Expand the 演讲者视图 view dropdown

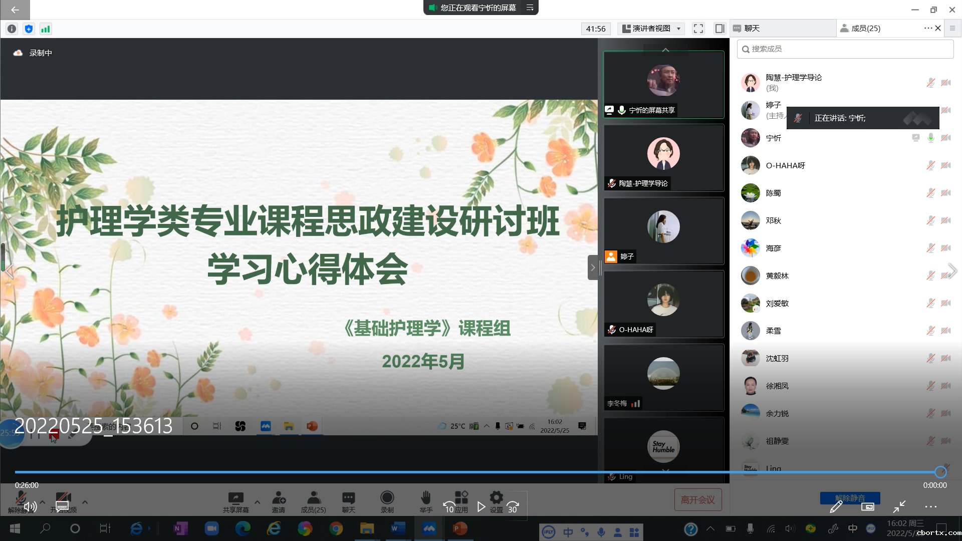(x=651, y=29)
